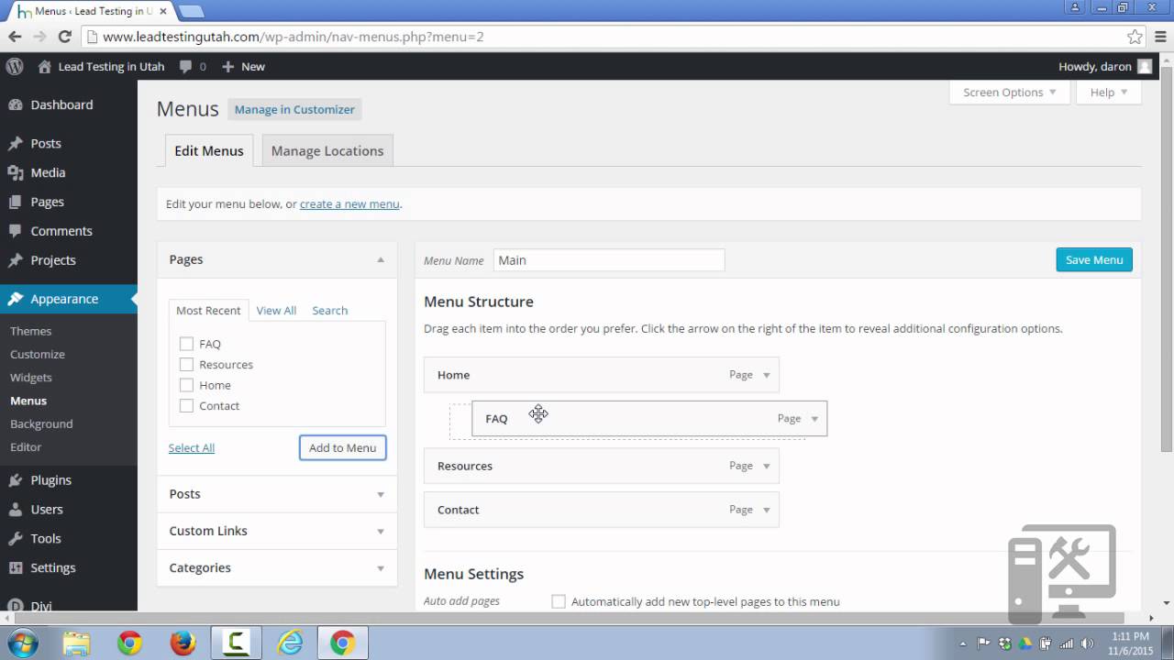The width and height of the screenshot is (1174, 660).
Task: Click the Windows Start button
Action: [22, 643]
